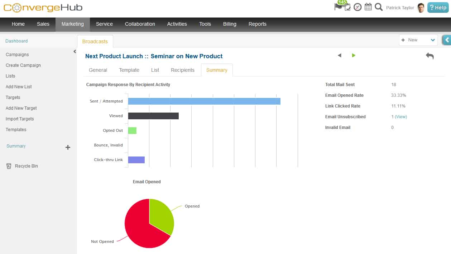Click Patrick Taylor's profile avatar
The image size is (451, 254).
click(x=421, y=8)
